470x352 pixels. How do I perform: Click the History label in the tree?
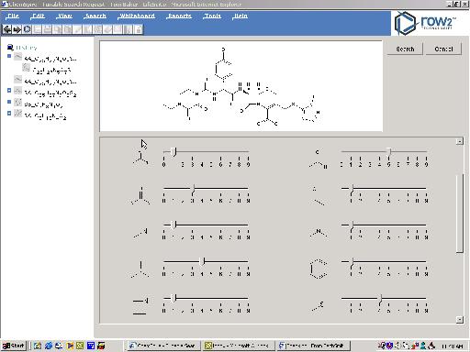27,48
